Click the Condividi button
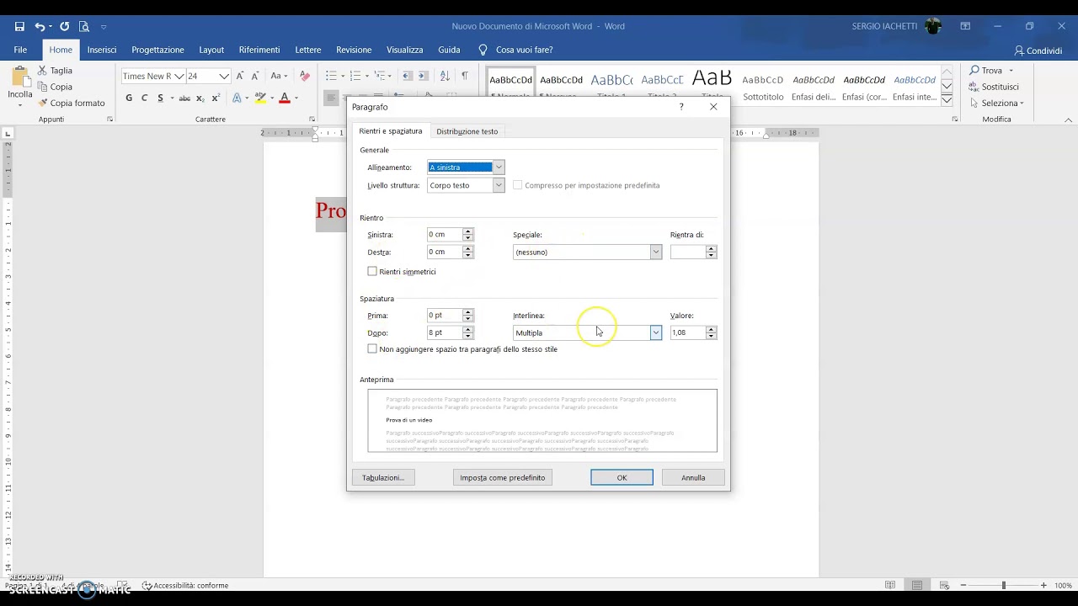This screenshot has width=1078, height=606. point(1038,50)
